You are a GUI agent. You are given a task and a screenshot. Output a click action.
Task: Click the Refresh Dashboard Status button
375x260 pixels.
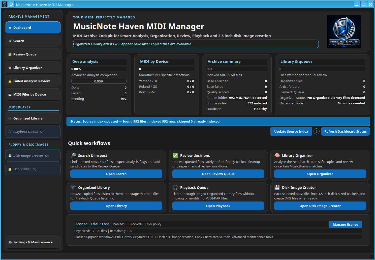(345, 131)
